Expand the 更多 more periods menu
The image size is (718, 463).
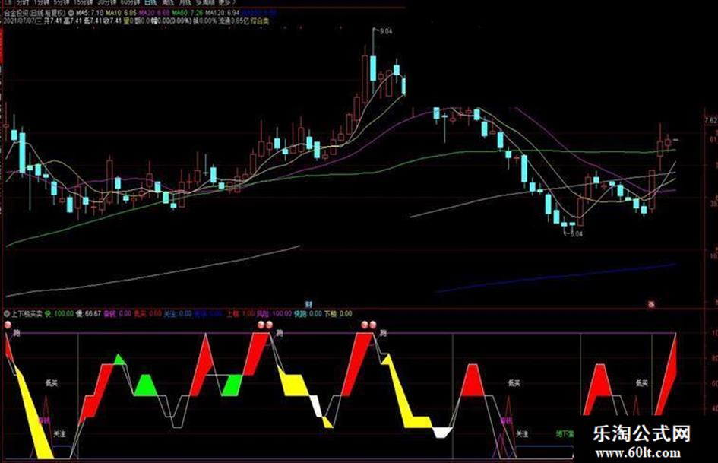click(x=226, y=2)
